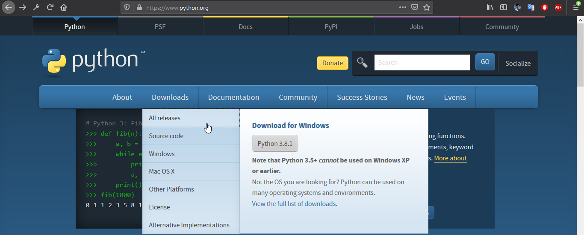
Task: Select All releases in Downloads menu
Action: tap(191, 118)
